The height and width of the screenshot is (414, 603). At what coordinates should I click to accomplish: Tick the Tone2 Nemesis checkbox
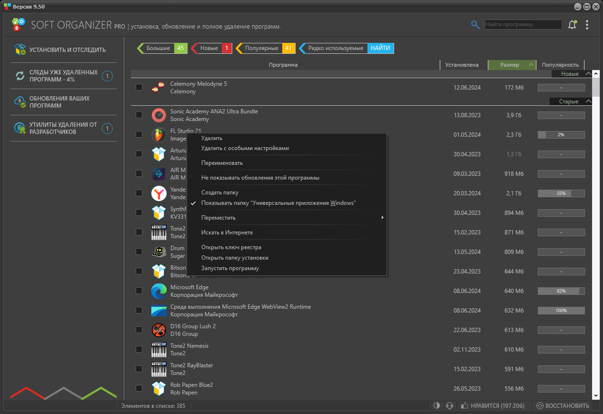139,349
